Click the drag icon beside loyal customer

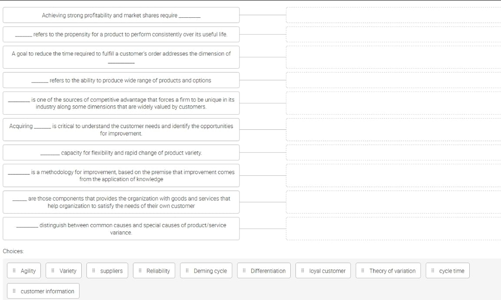click(303, 271)
